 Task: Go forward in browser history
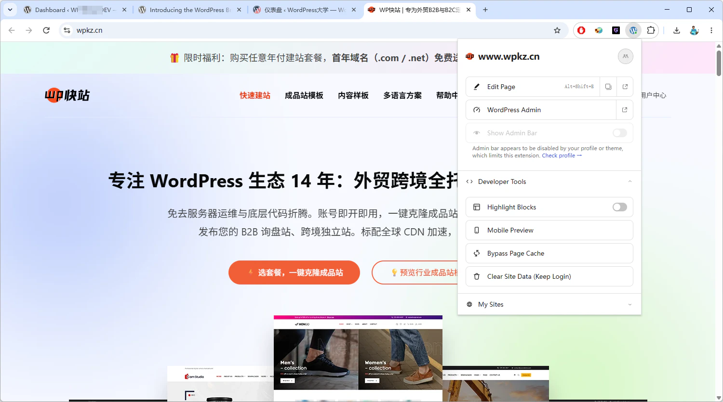coord(29,30)
